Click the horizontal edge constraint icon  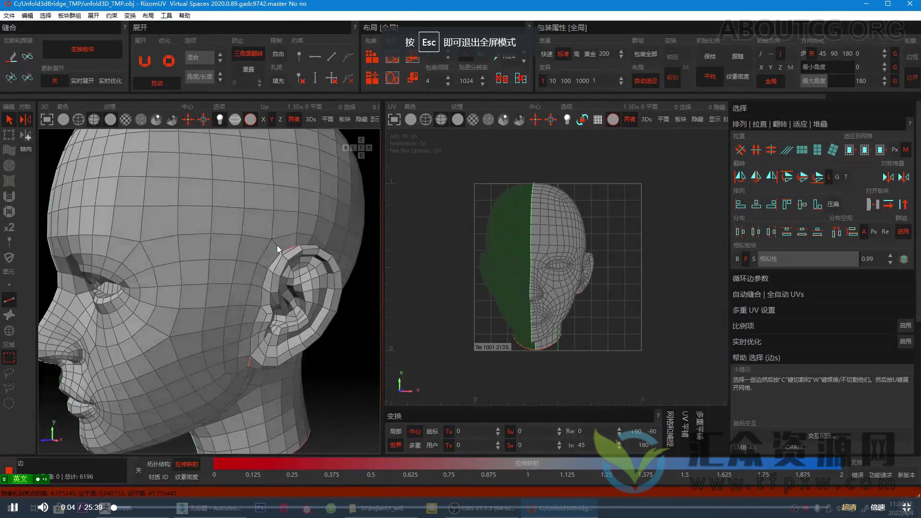tap(315, 57)
